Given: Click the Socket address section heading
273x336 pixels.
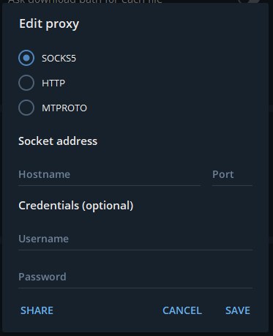Looking at the screenshot, I should (x=58, y=141).
